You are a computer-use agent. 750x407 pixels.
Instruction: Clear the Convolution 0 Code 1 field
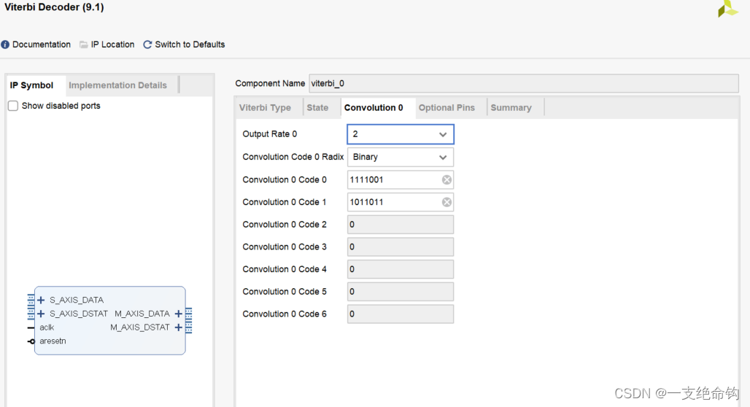click(x=446, y=202)
